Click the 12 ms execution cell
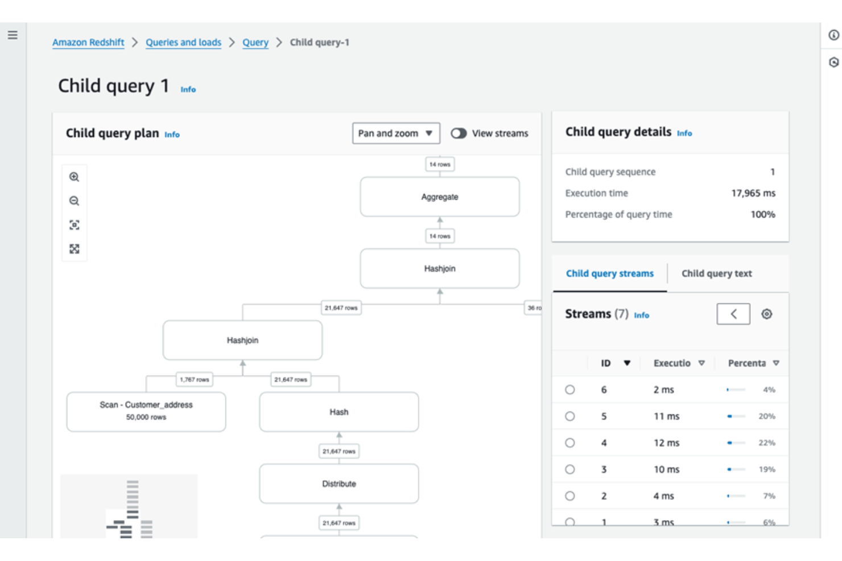Viewport: 842px width, 561px height. 667,443
